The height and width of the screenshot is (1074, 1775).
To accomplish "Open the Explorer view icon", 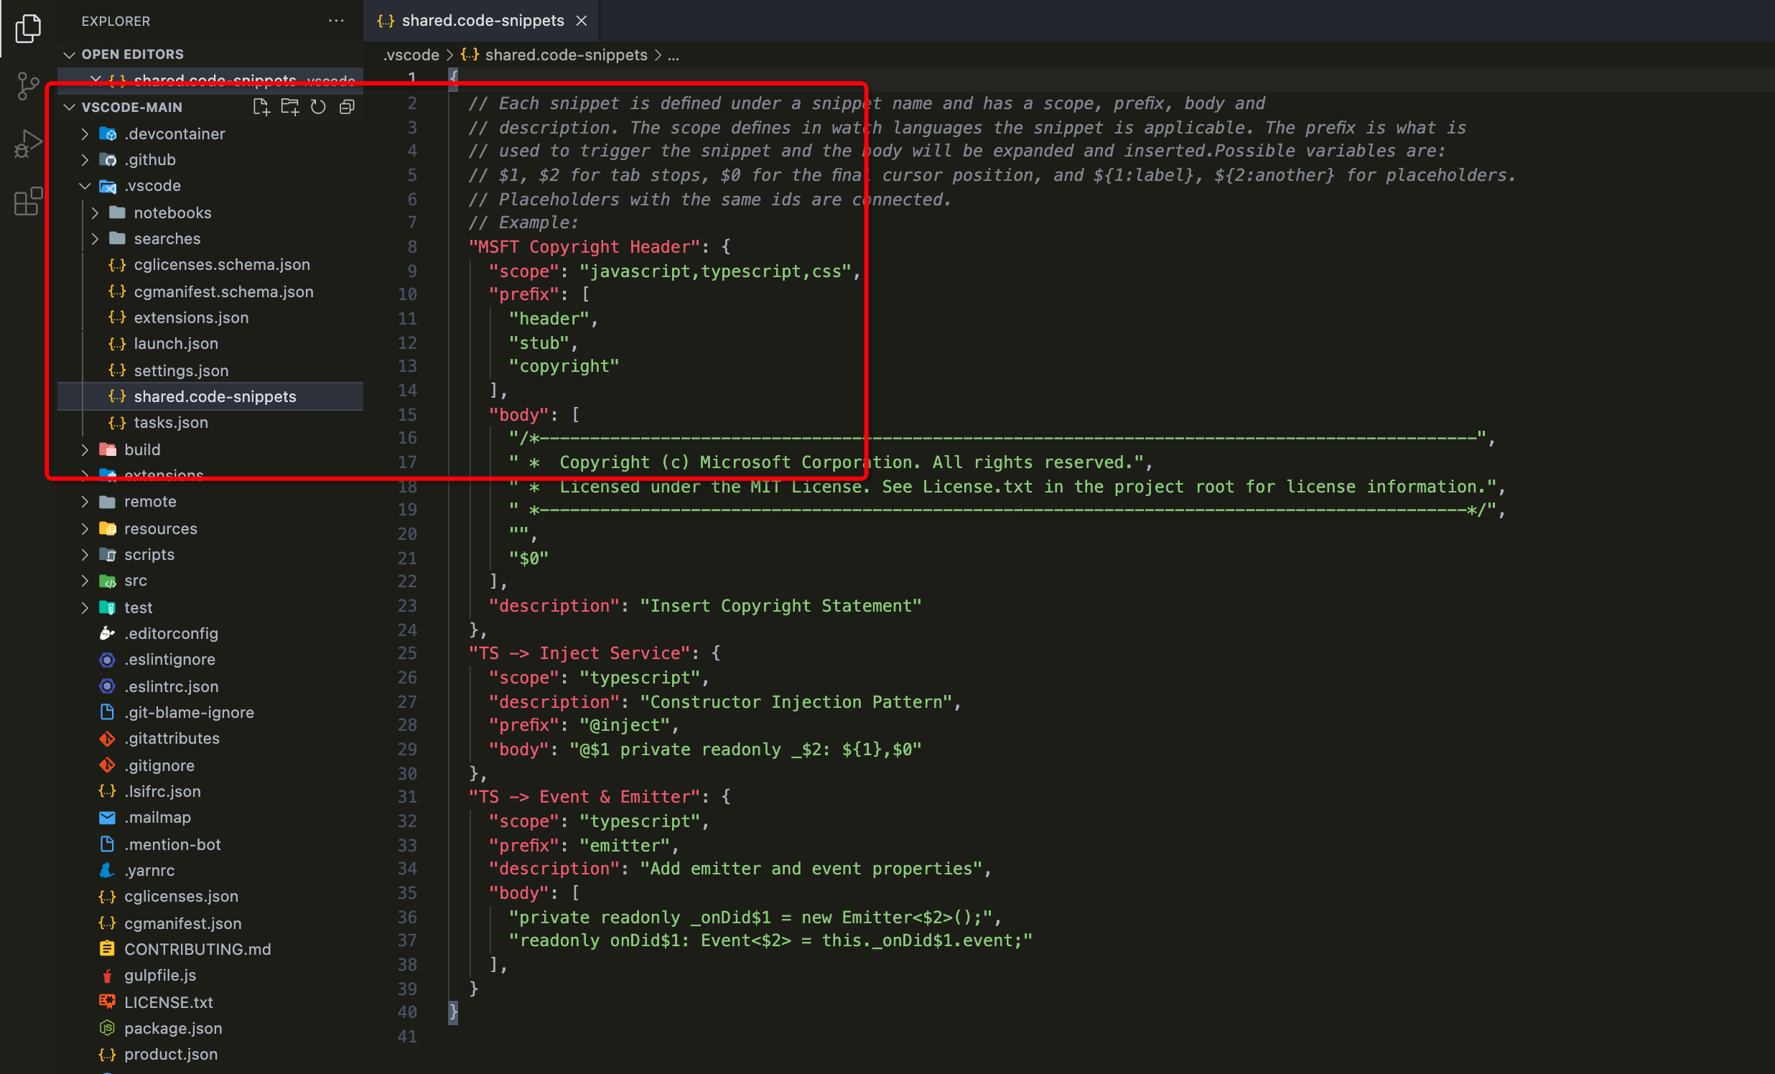I will [x=27, y=29].
